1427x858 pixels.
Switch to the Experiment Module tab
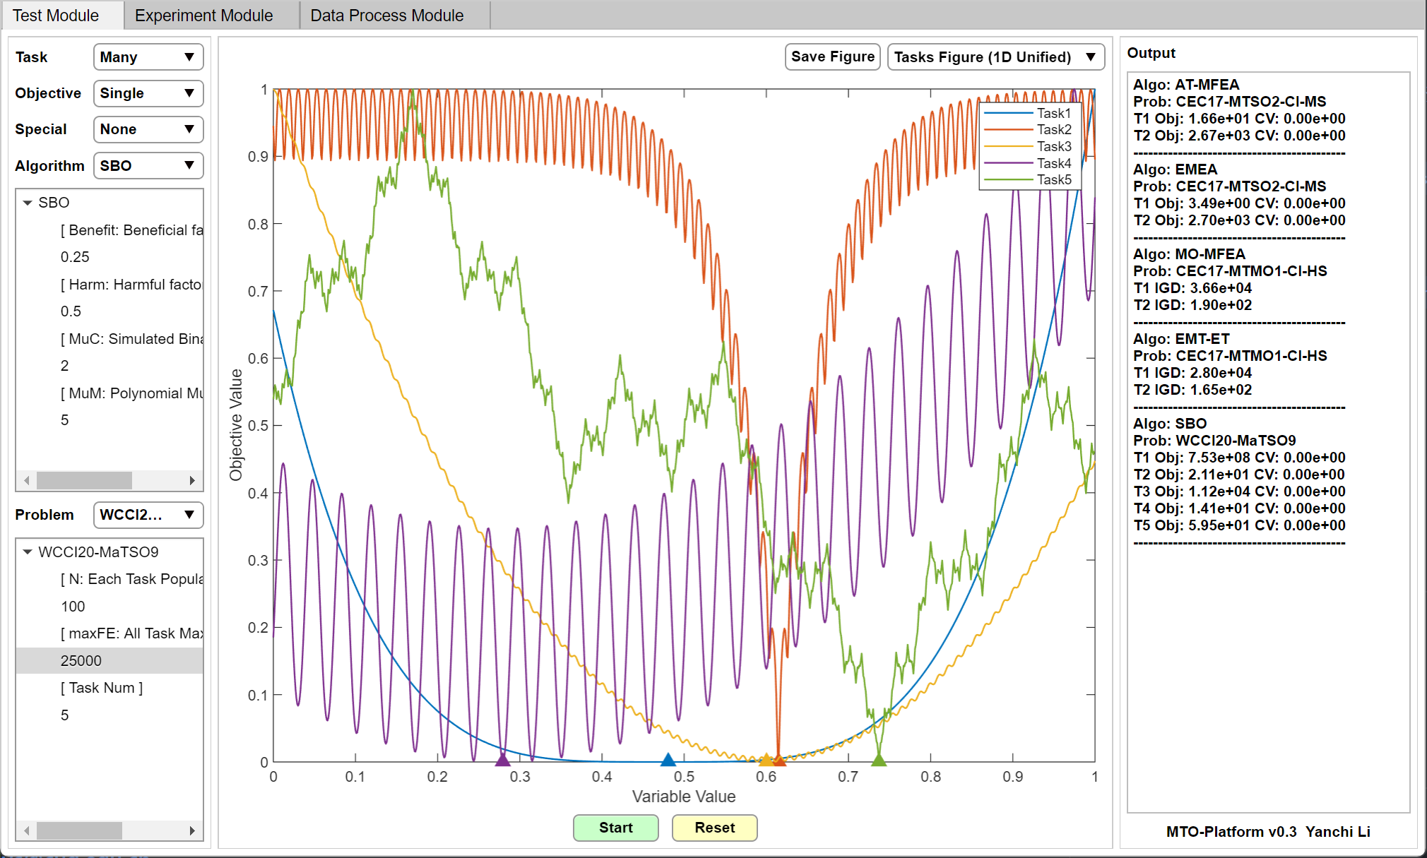[x=203, y=16]
